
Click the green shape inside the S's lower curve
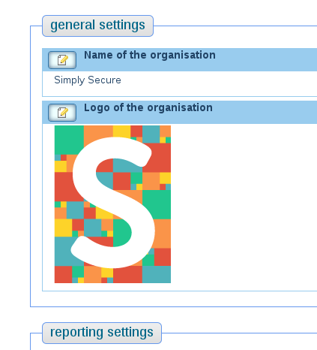(x=121, y=233)
